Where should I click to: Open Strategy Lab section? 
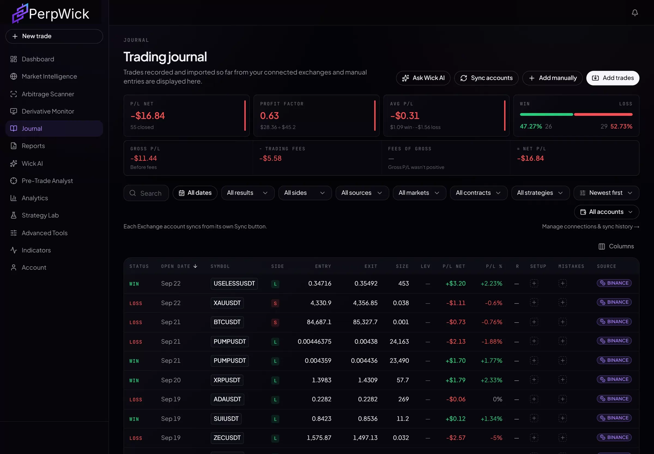click(x=54, y=215)
